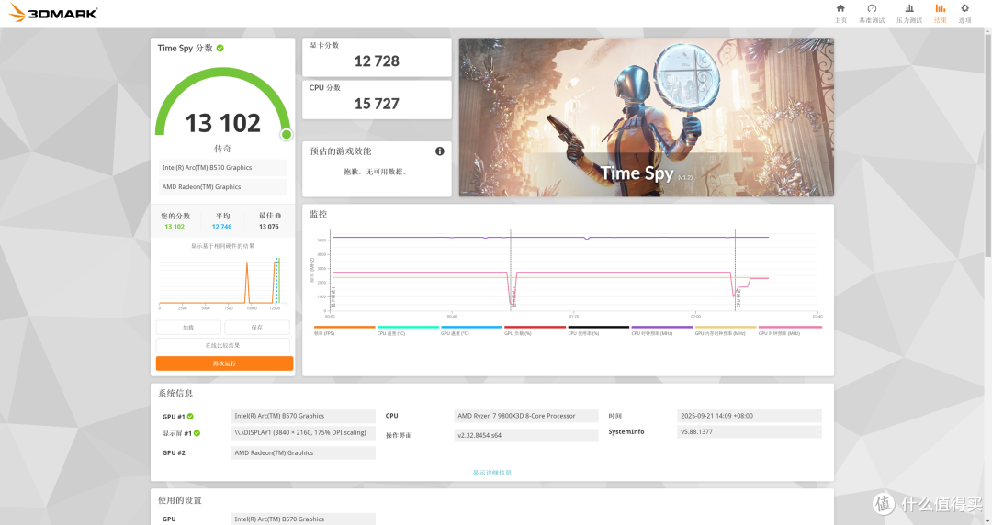Click the 使用的设置 section heading
The height and width of the screenshot is (525, 992).
[180, 500]
